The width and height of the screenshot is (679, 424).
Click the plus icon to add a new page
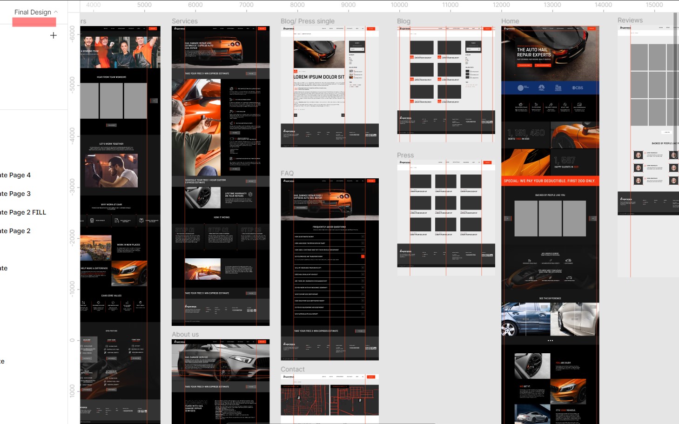coord(53,35)
